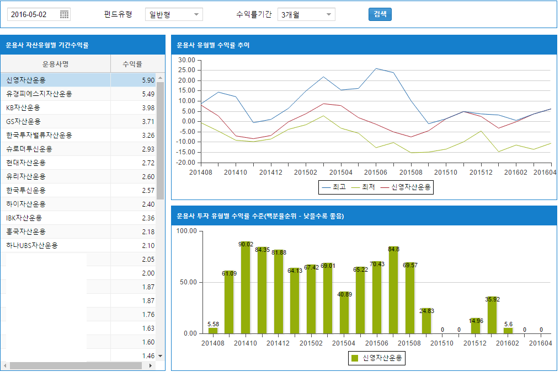This screenshot has width=560, height=372.
Task: Sort by the 수익률 column header
Action: pos(132,64)
